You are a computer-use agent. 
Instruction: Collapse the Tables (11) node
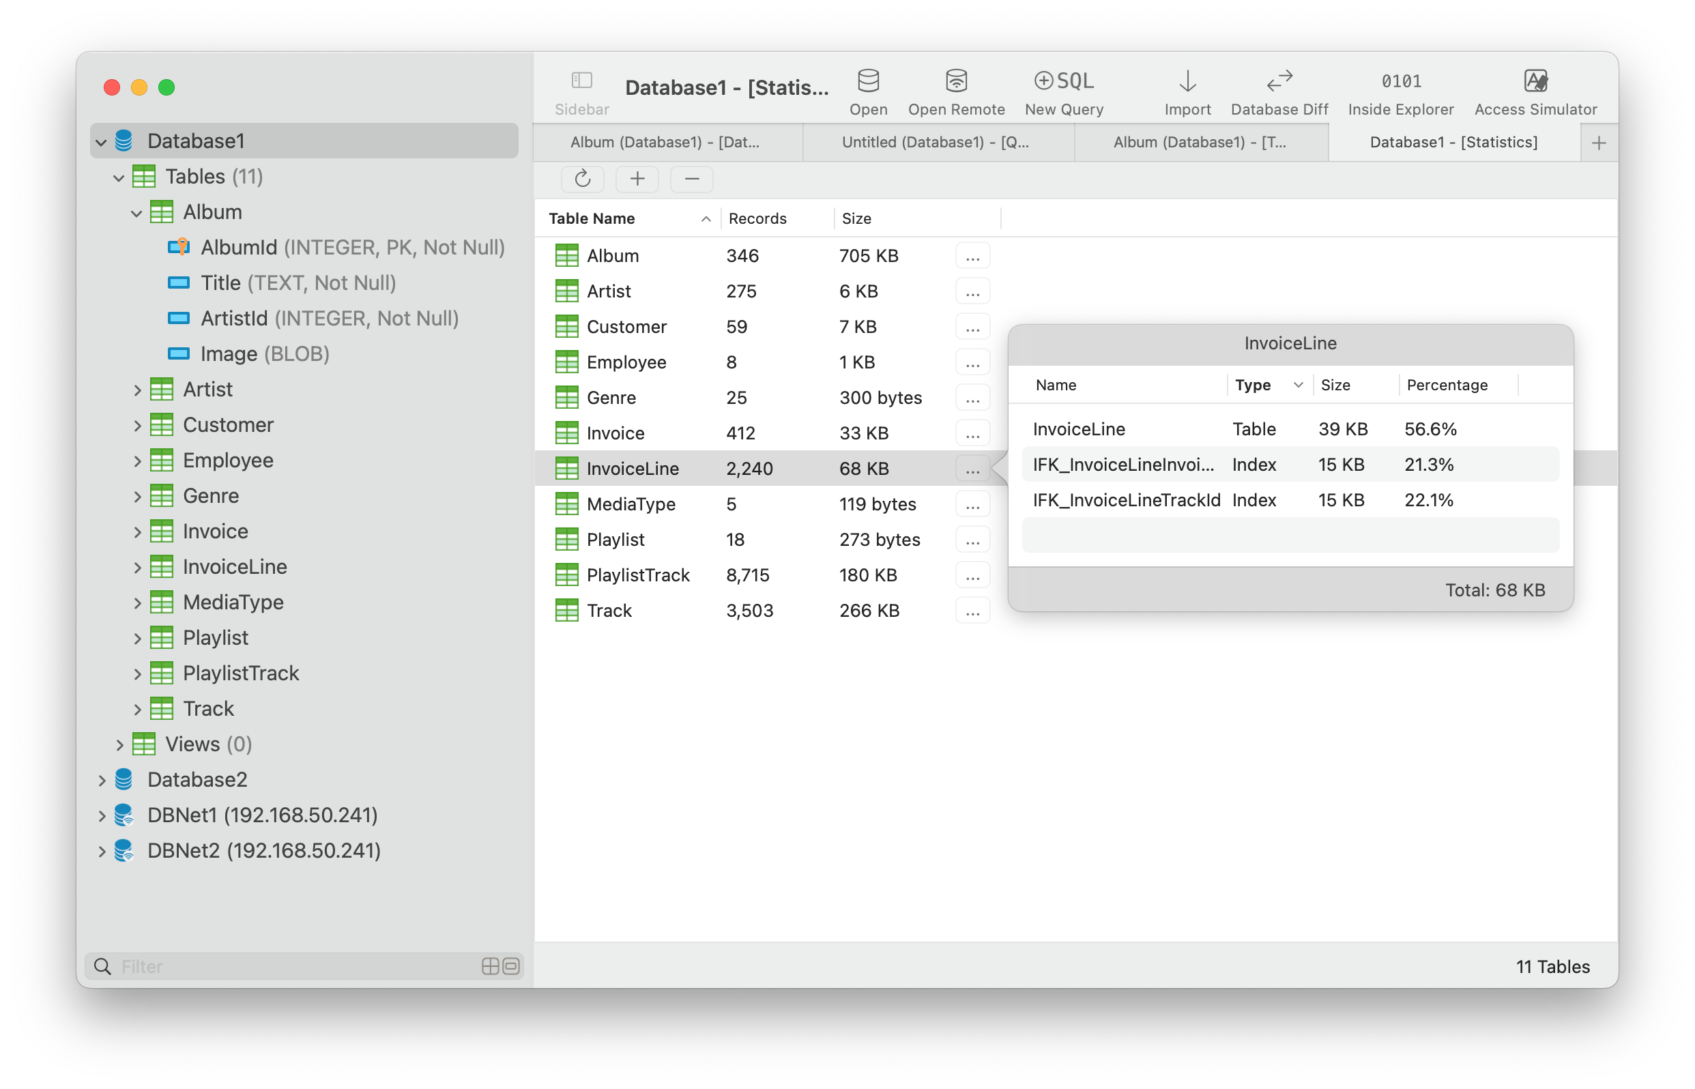[119, 177]
